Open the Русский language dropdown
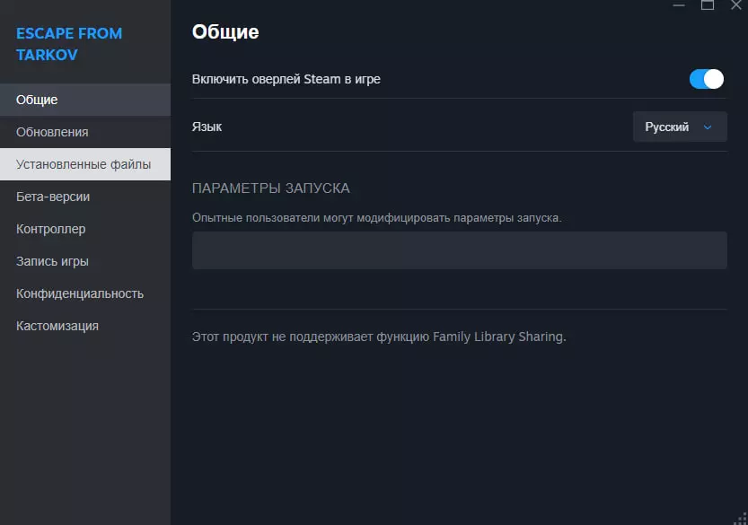 pyautogui.click(x=679, y=127)
